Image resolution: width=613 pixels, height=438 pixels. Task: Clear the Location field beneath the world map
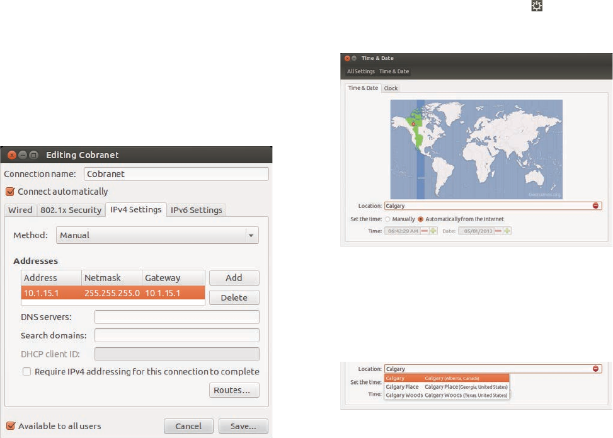595,205
